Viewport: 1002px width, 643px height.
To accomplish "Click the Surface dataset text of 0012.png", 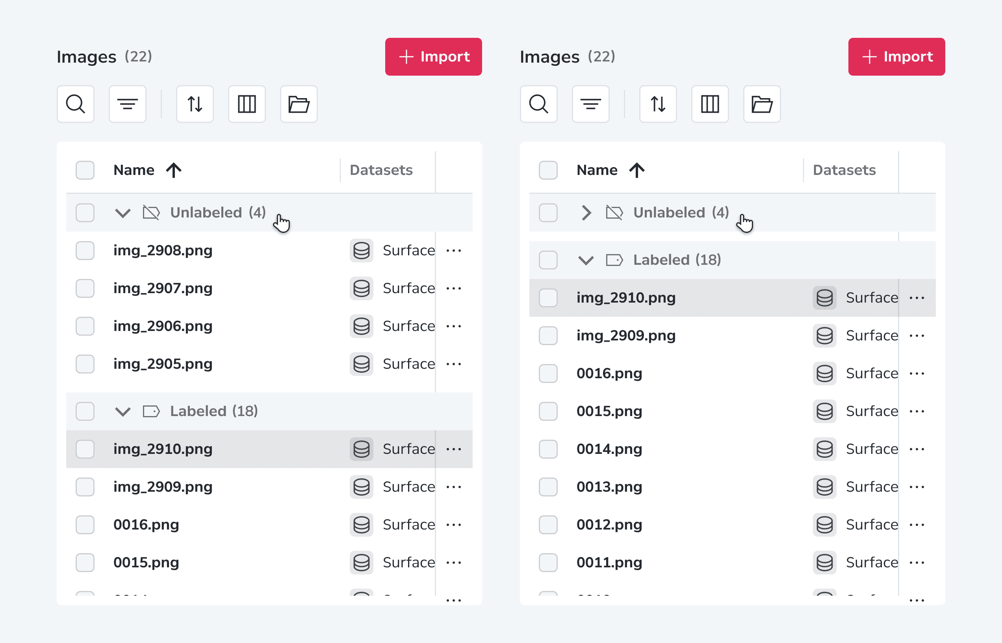I will click(x=872, y=525).
